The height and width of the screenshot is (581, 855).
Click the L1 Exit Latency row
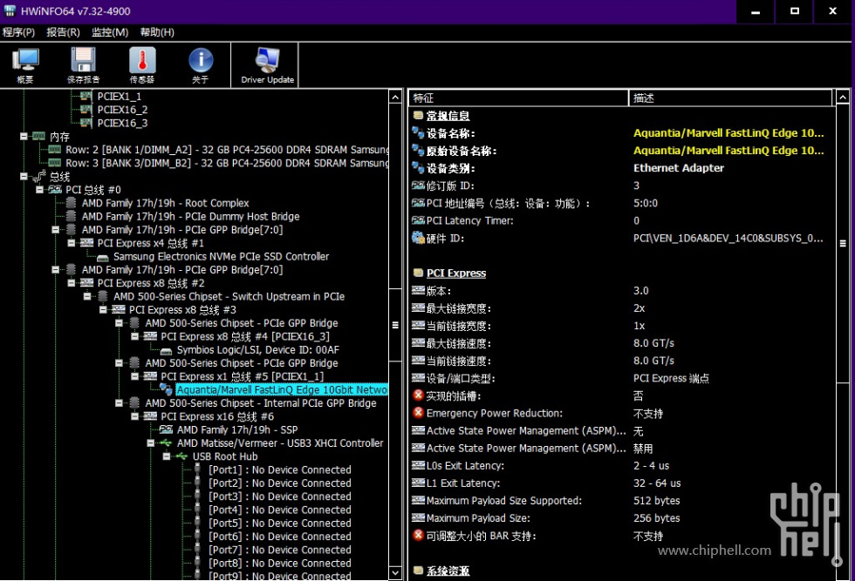click(621, 483)
